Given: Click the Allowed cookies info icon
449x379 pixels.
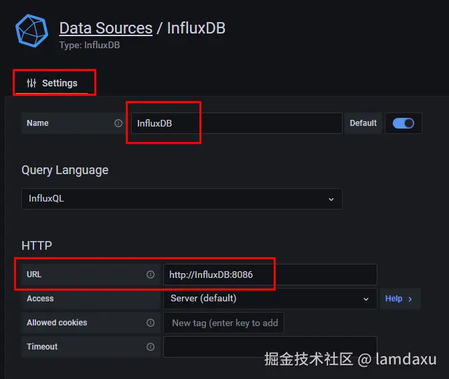Looking at the screenshot, I should [x=151, y=323].
